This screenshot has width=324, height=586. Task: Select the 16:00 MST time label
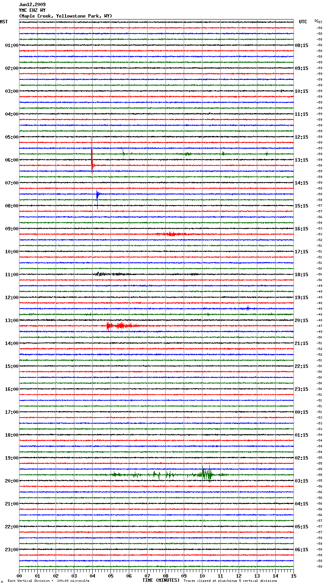[x=12, y=389]
